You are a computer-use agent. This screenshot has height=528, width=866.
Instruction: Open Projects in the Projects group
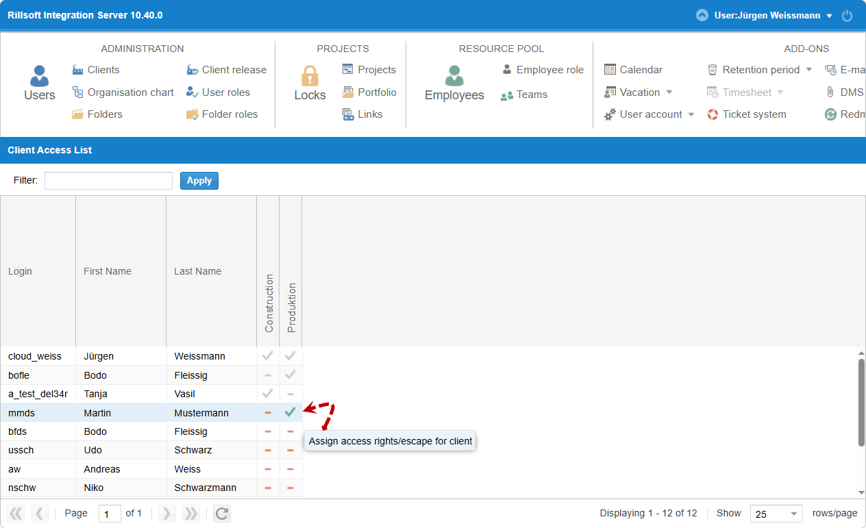369,70
